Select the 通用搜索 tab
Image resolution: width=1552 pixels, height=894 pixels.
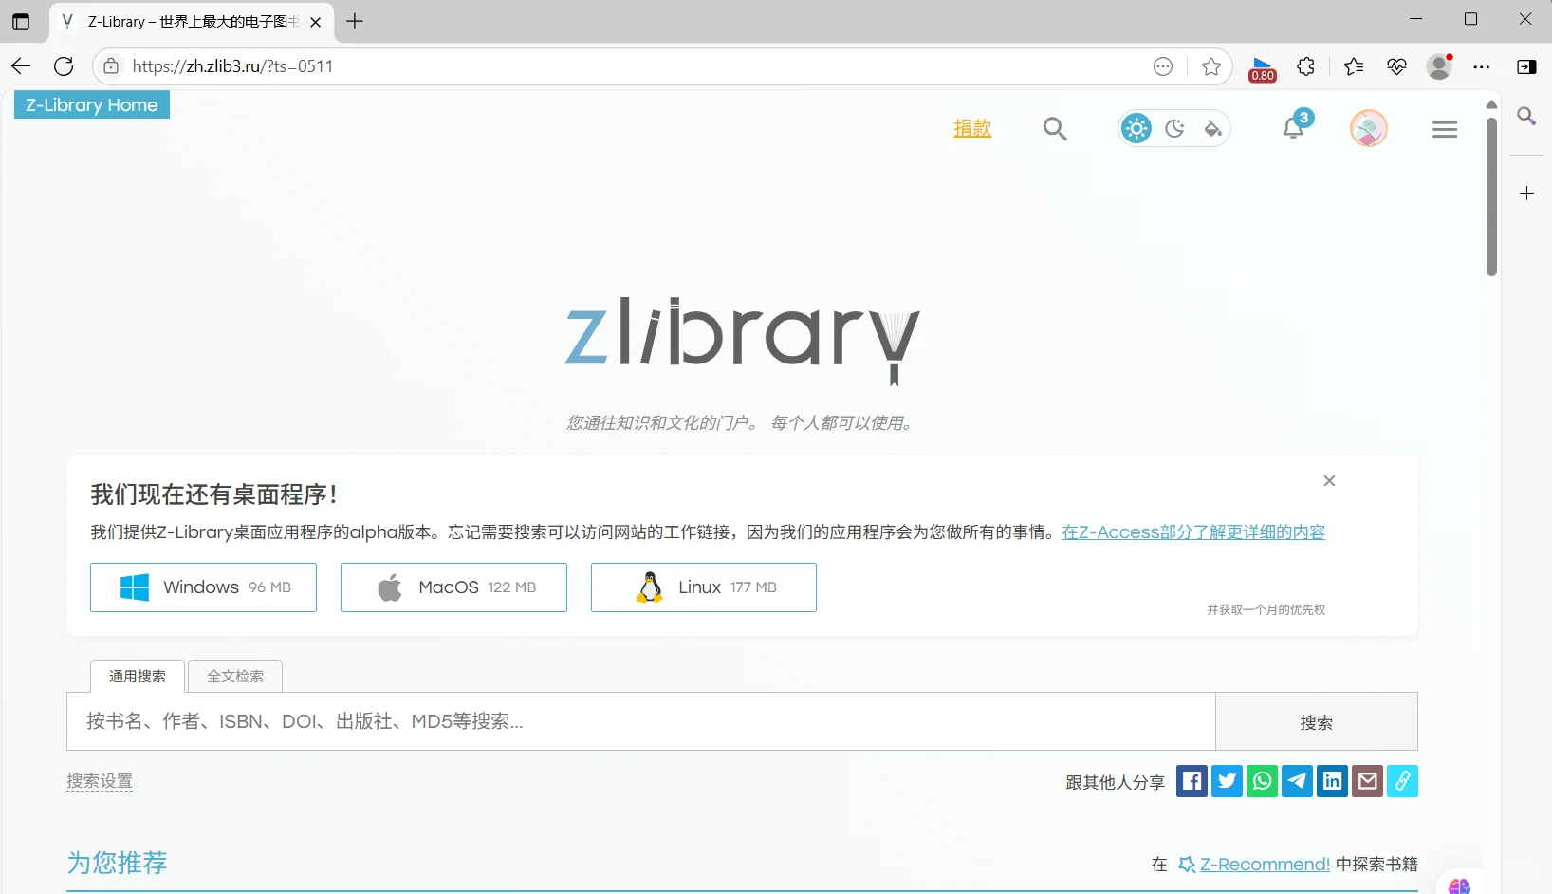click(138, 676)
